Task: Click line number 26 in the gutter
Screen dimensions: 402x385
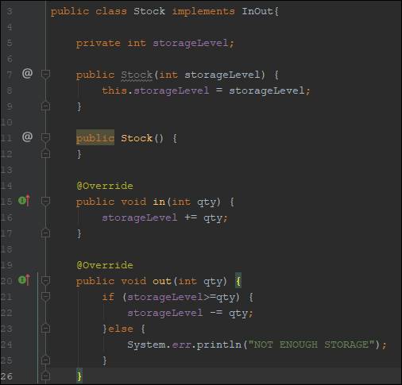Action: [6, 376]
